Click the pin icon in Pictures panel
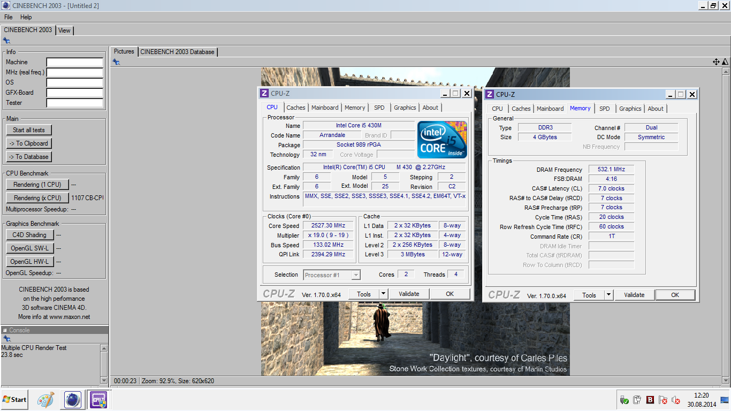Viewport: 731px width, 411px height. [116, 62]
